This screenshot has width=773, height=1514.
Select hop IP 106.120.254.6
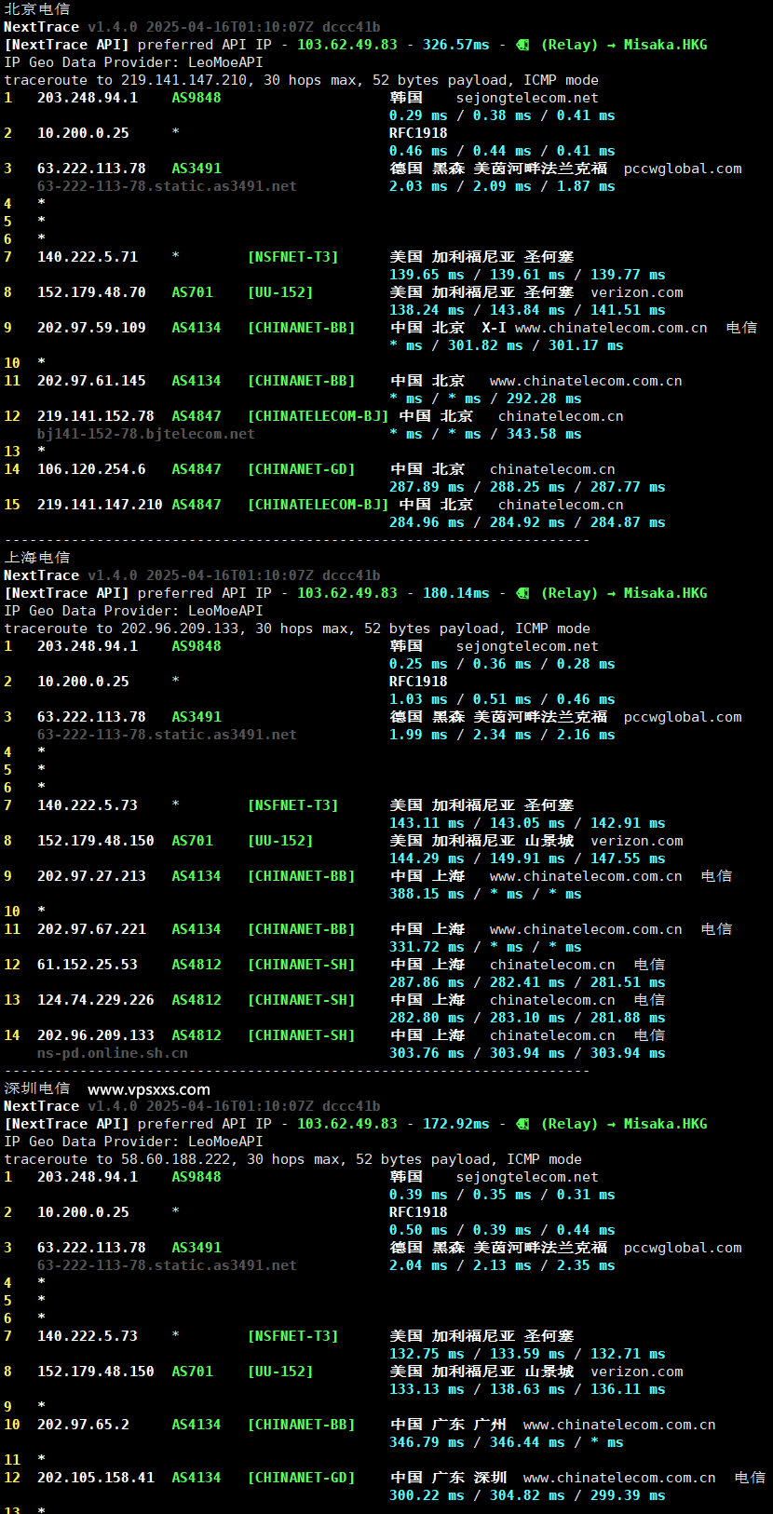click(91, 469)
